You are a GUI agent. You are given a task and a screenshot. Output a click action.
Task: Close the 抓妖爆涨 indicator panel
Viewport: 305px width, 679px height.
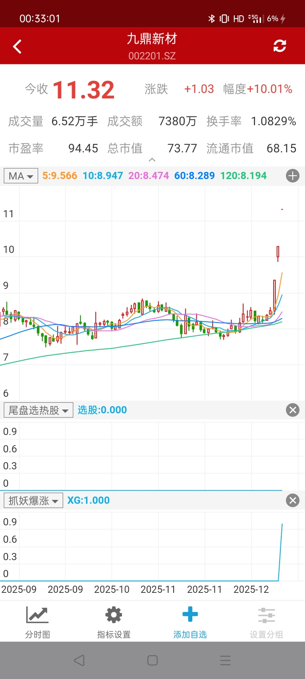[x=293, y=500]
